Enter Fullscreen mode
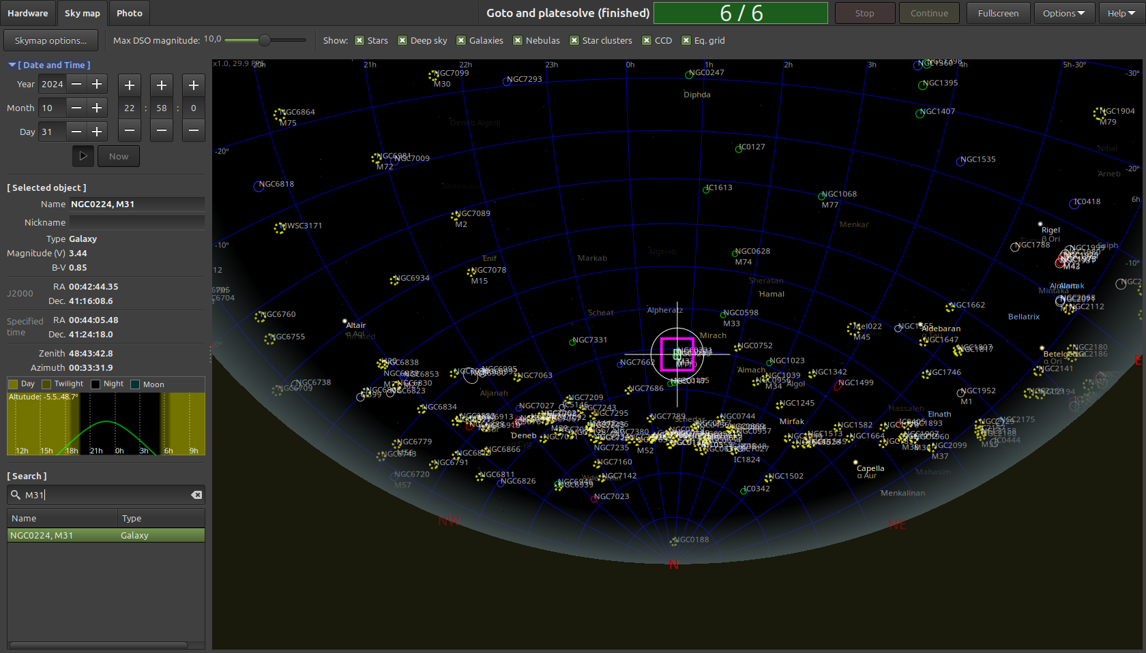 (998, 13)
